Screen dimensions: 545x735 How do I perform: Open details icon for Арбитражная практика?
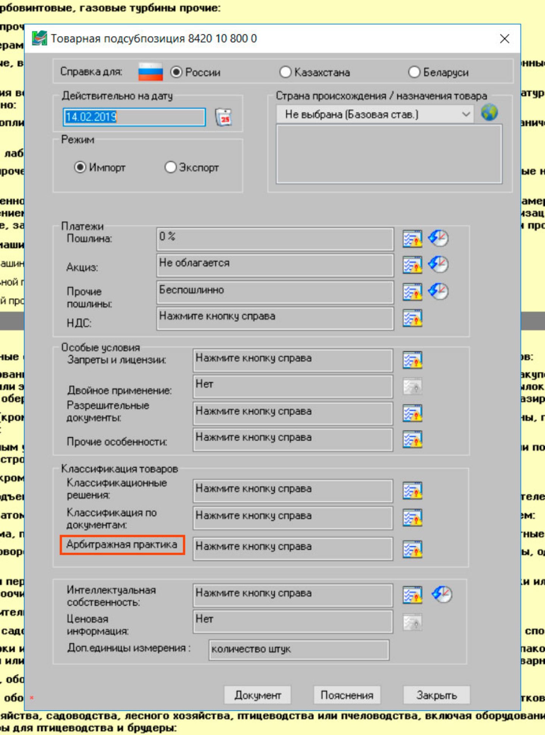click(x=412, y=549)
